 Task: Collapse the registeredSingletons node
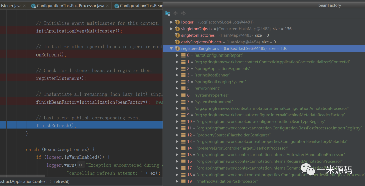[x=171, y=49]
